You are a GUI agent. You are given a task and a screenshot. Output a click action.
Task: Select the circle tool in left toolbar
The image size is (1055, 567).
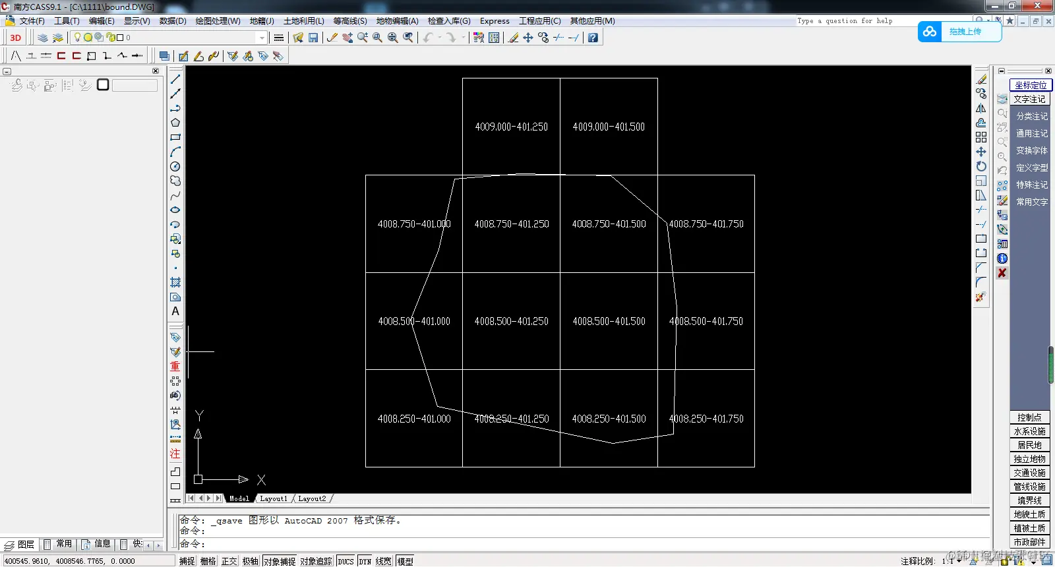coord(175,166)
